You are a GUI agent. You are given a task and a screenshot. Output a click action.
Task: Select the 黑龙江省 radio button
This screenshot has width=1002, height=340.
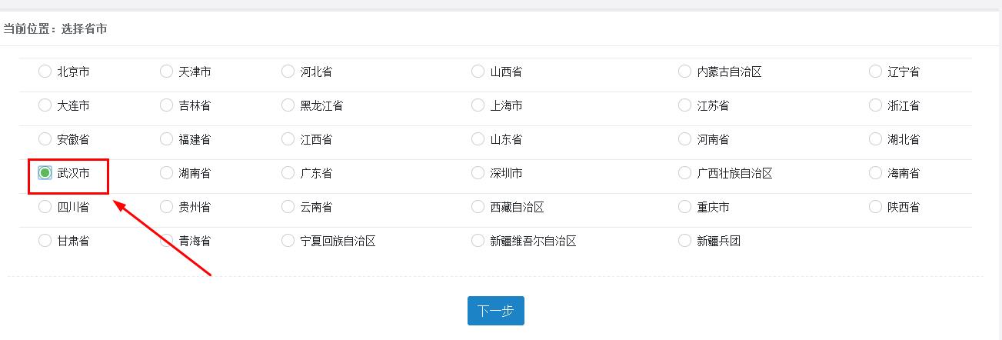tap(288, 105)
